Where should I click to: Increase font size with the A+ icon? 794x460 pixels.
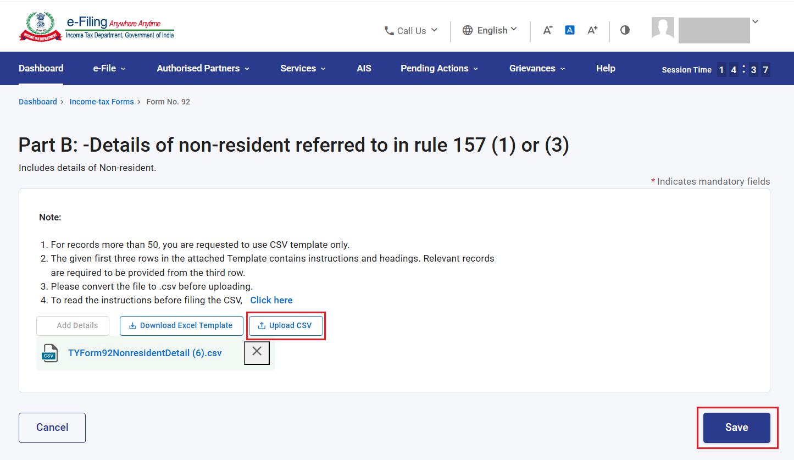[592, 30]
